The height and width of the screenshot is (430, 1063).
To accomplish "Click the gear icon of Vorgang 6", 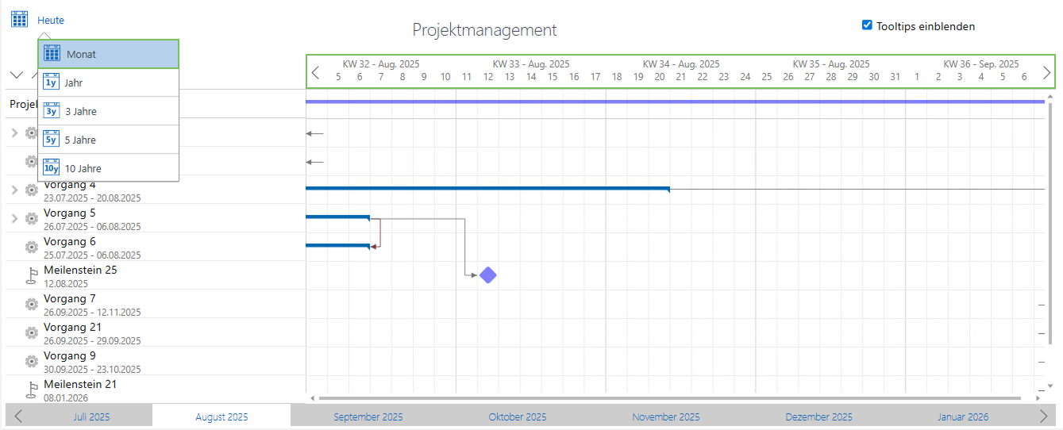I will 32,247.
